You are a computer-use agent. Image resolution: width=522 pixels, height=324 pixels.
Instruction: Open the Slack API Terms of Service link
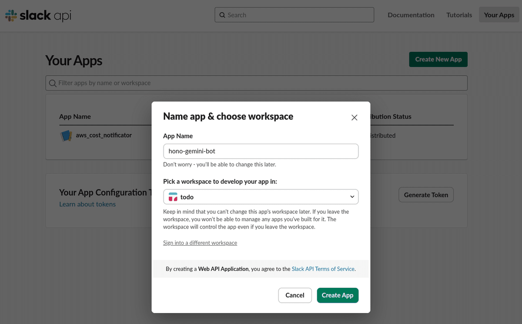[322, 269]
